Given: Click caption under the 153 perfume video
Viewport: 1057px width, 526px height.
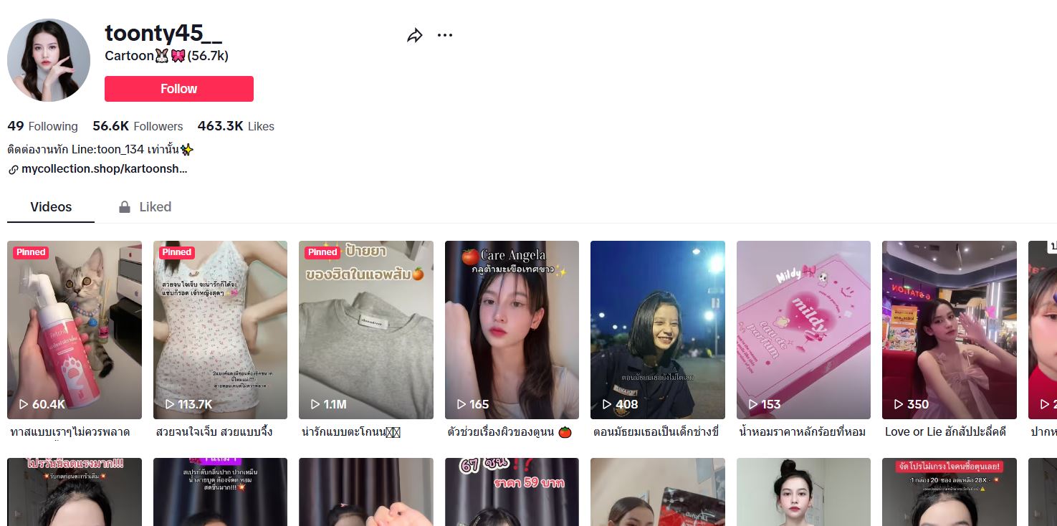Looking at the screenshot, I should tap(803, 432).
